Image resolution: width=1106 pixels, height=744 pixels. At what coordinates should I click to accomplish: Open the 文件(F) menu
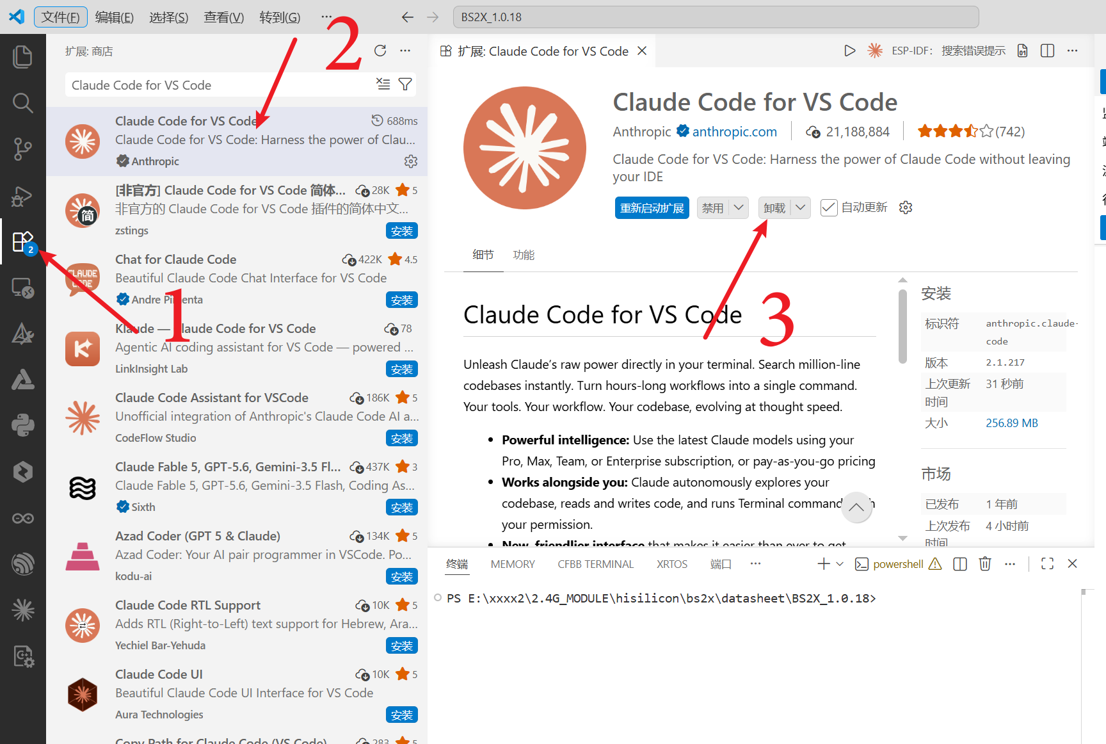(61, 17)
